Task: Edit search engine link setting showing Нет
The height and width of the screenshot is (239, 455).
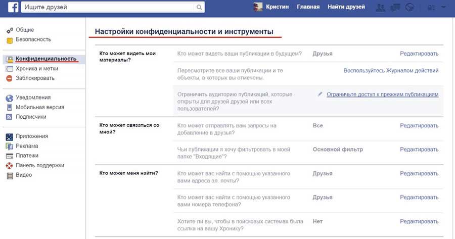Action: click(419, 221)
